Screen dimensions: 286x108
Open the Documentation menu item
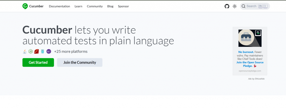click(59, 6)
